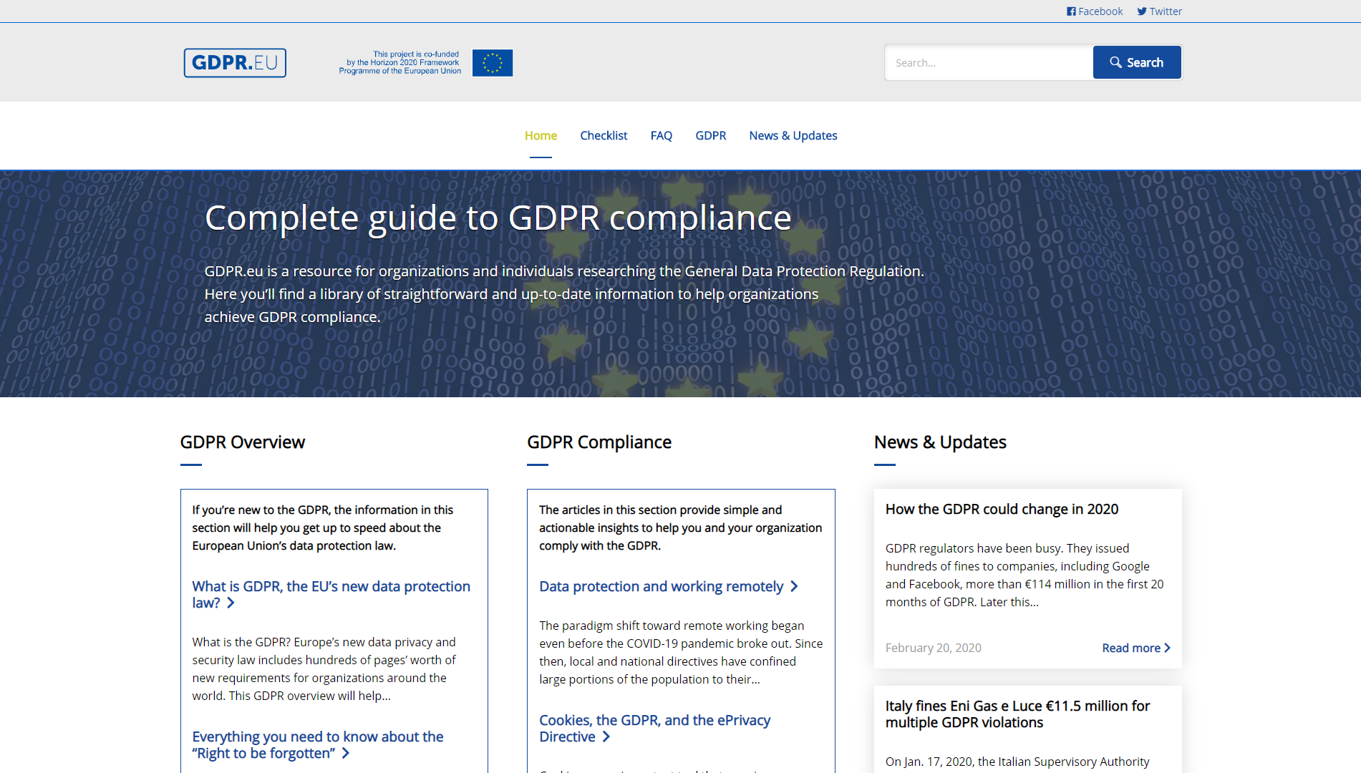
Task: Focus the Search input field
Action: coord(989,62)
